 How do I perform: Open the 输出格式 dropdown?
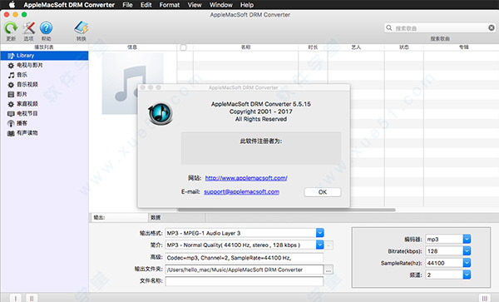[x=320, y=233]
